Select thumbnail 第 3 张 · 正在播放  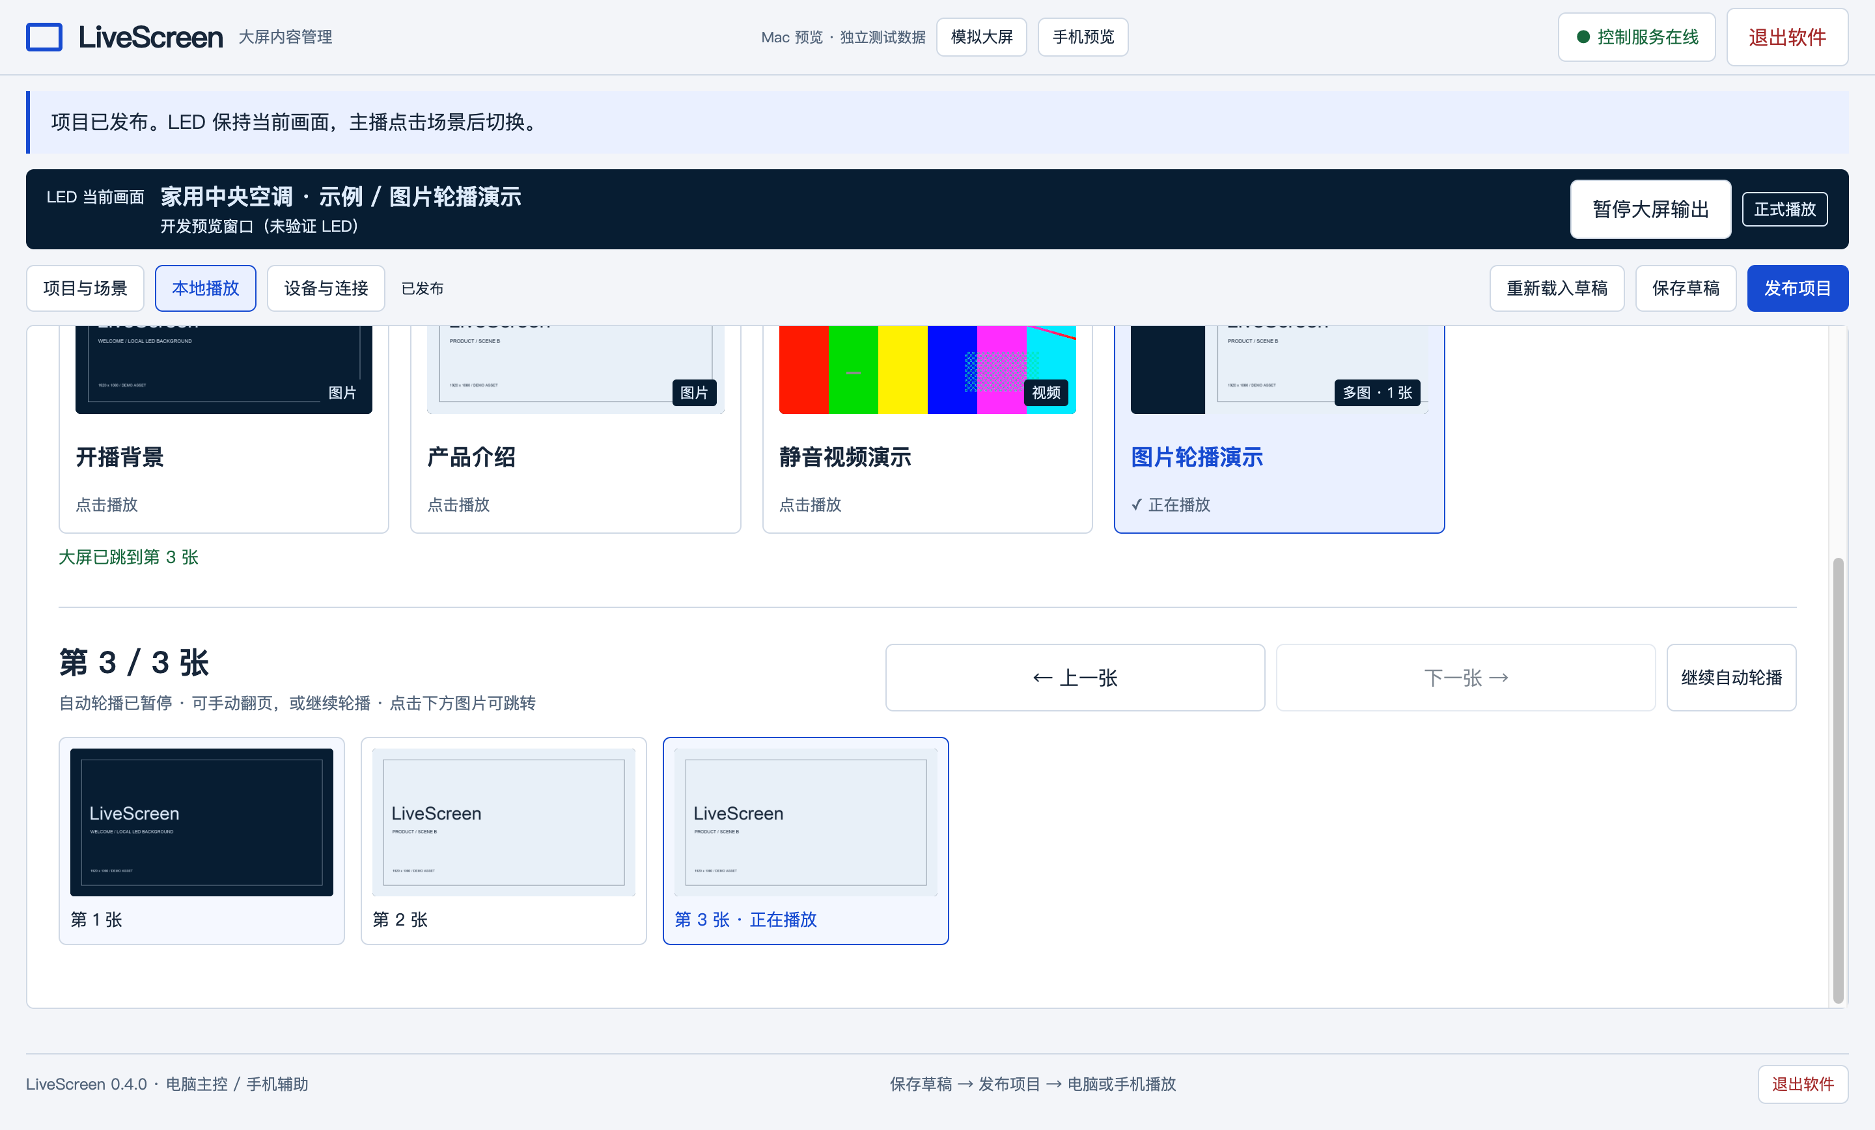click(805, 840)
